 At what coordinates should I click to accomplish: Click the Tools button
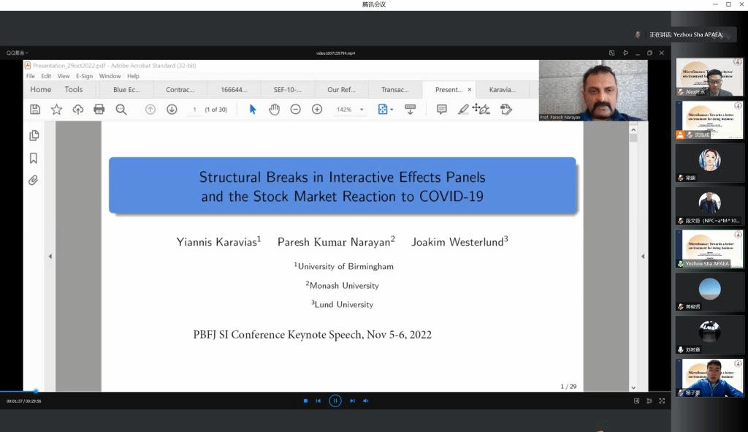point(74,90)
